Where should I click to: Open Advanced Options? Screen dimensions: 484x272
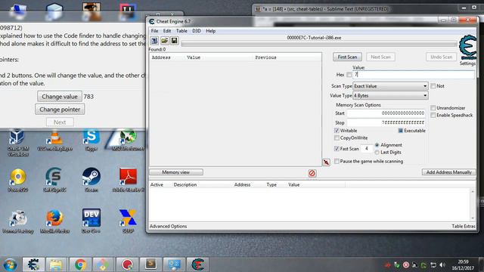tap(168, 227)
